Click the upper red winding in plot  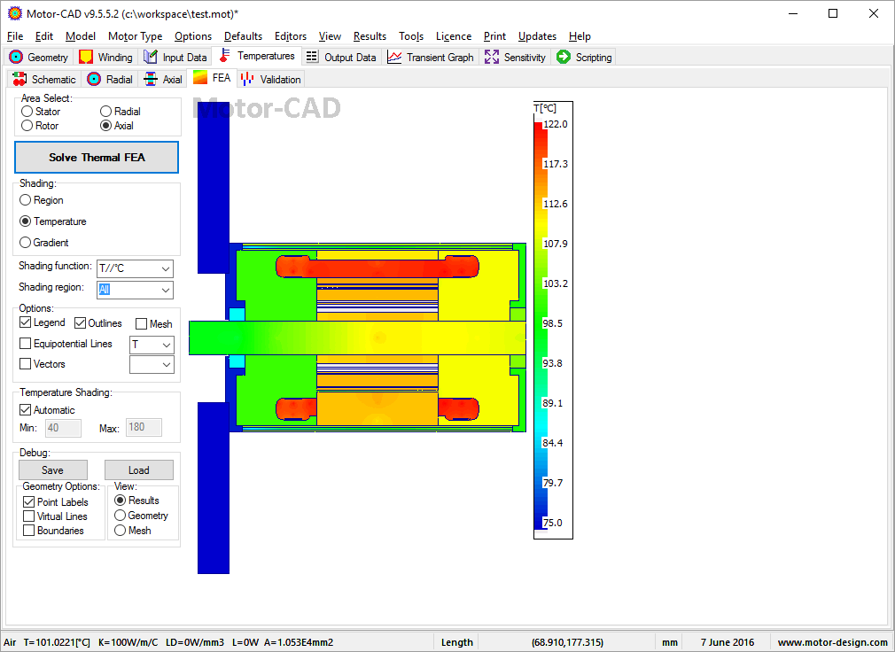(x=377, y=267)
